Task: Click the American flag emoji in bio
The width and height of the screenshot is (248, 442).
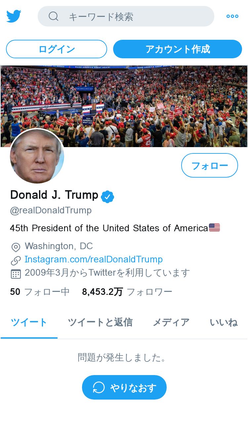Action: [214, 228]
